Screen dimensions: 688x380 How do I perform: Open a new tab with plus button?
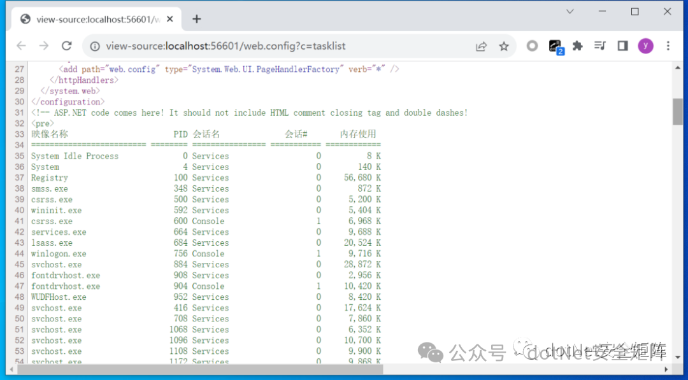pyautogui.click(x=197, y=19)
